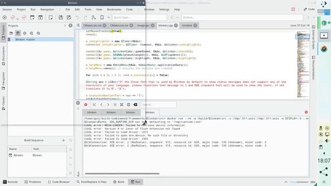331x186 pixels.
Task: Stop the running job with red stop icon
Action: pyautogui.click(x=86, y=104)
